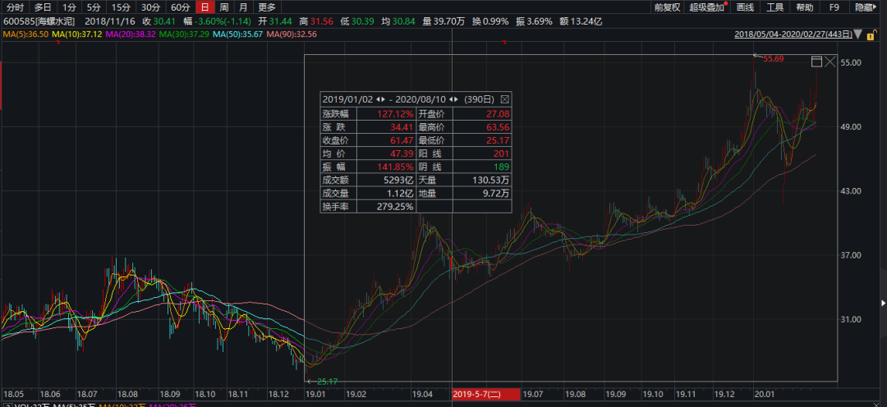Viewport: 887px width, 407px height.
Task: Open 超级叠加 overlay feature
Action: point(707,7)
